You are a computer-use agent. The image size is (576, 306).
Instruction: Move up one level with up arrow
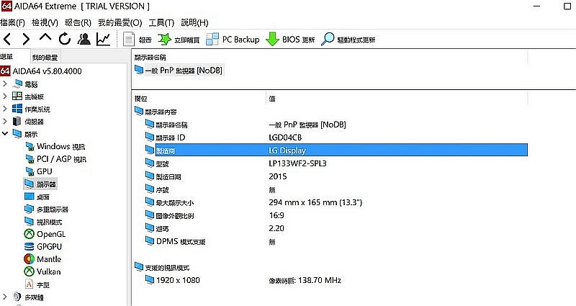click(45, 37)
